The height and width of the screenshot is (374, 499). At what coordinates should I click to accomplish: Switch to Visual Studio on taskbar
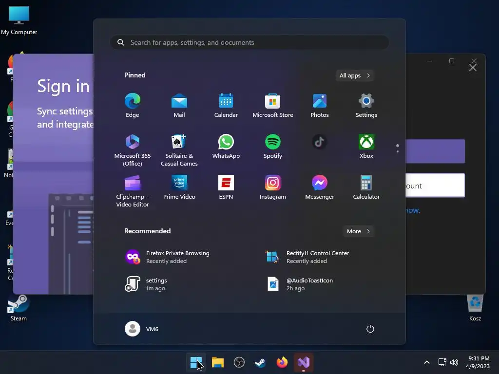[304, 362]
